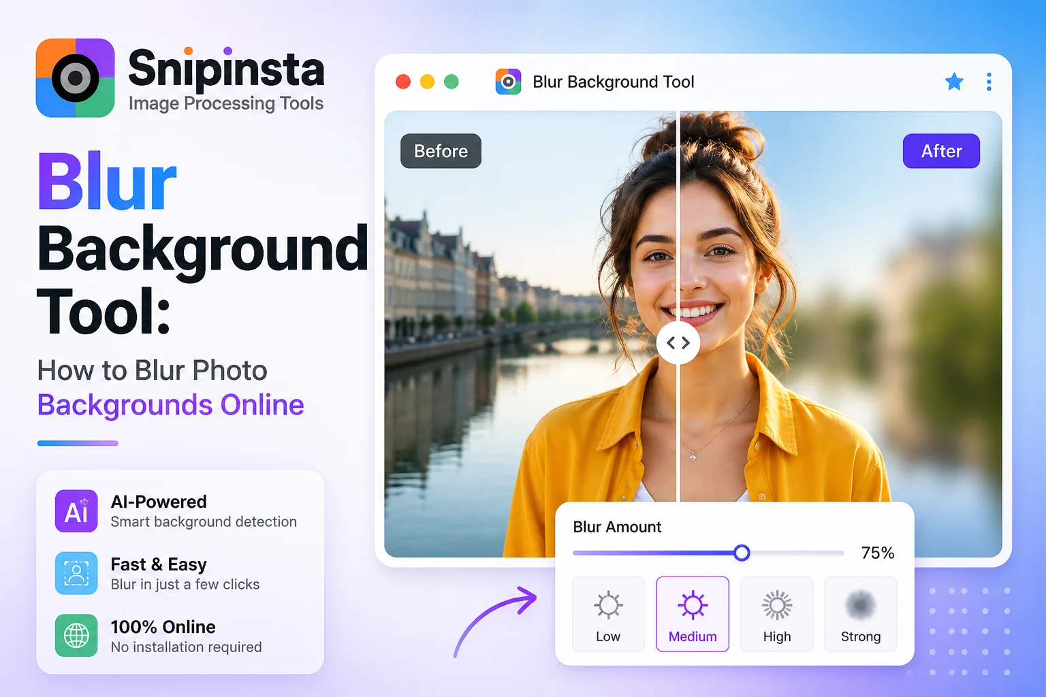
Task: Click the Before label button
Action: [441, 151]
